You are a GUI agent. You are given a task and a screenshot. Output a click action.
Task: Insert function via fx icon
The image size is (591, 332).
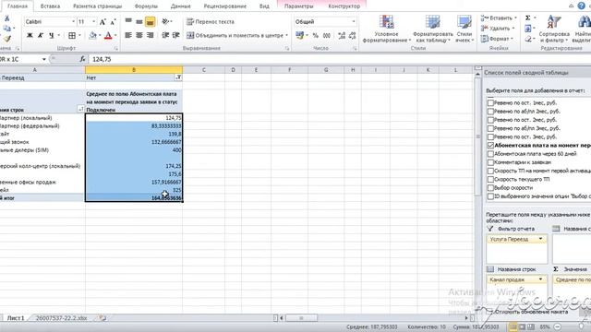pos(82,59)
